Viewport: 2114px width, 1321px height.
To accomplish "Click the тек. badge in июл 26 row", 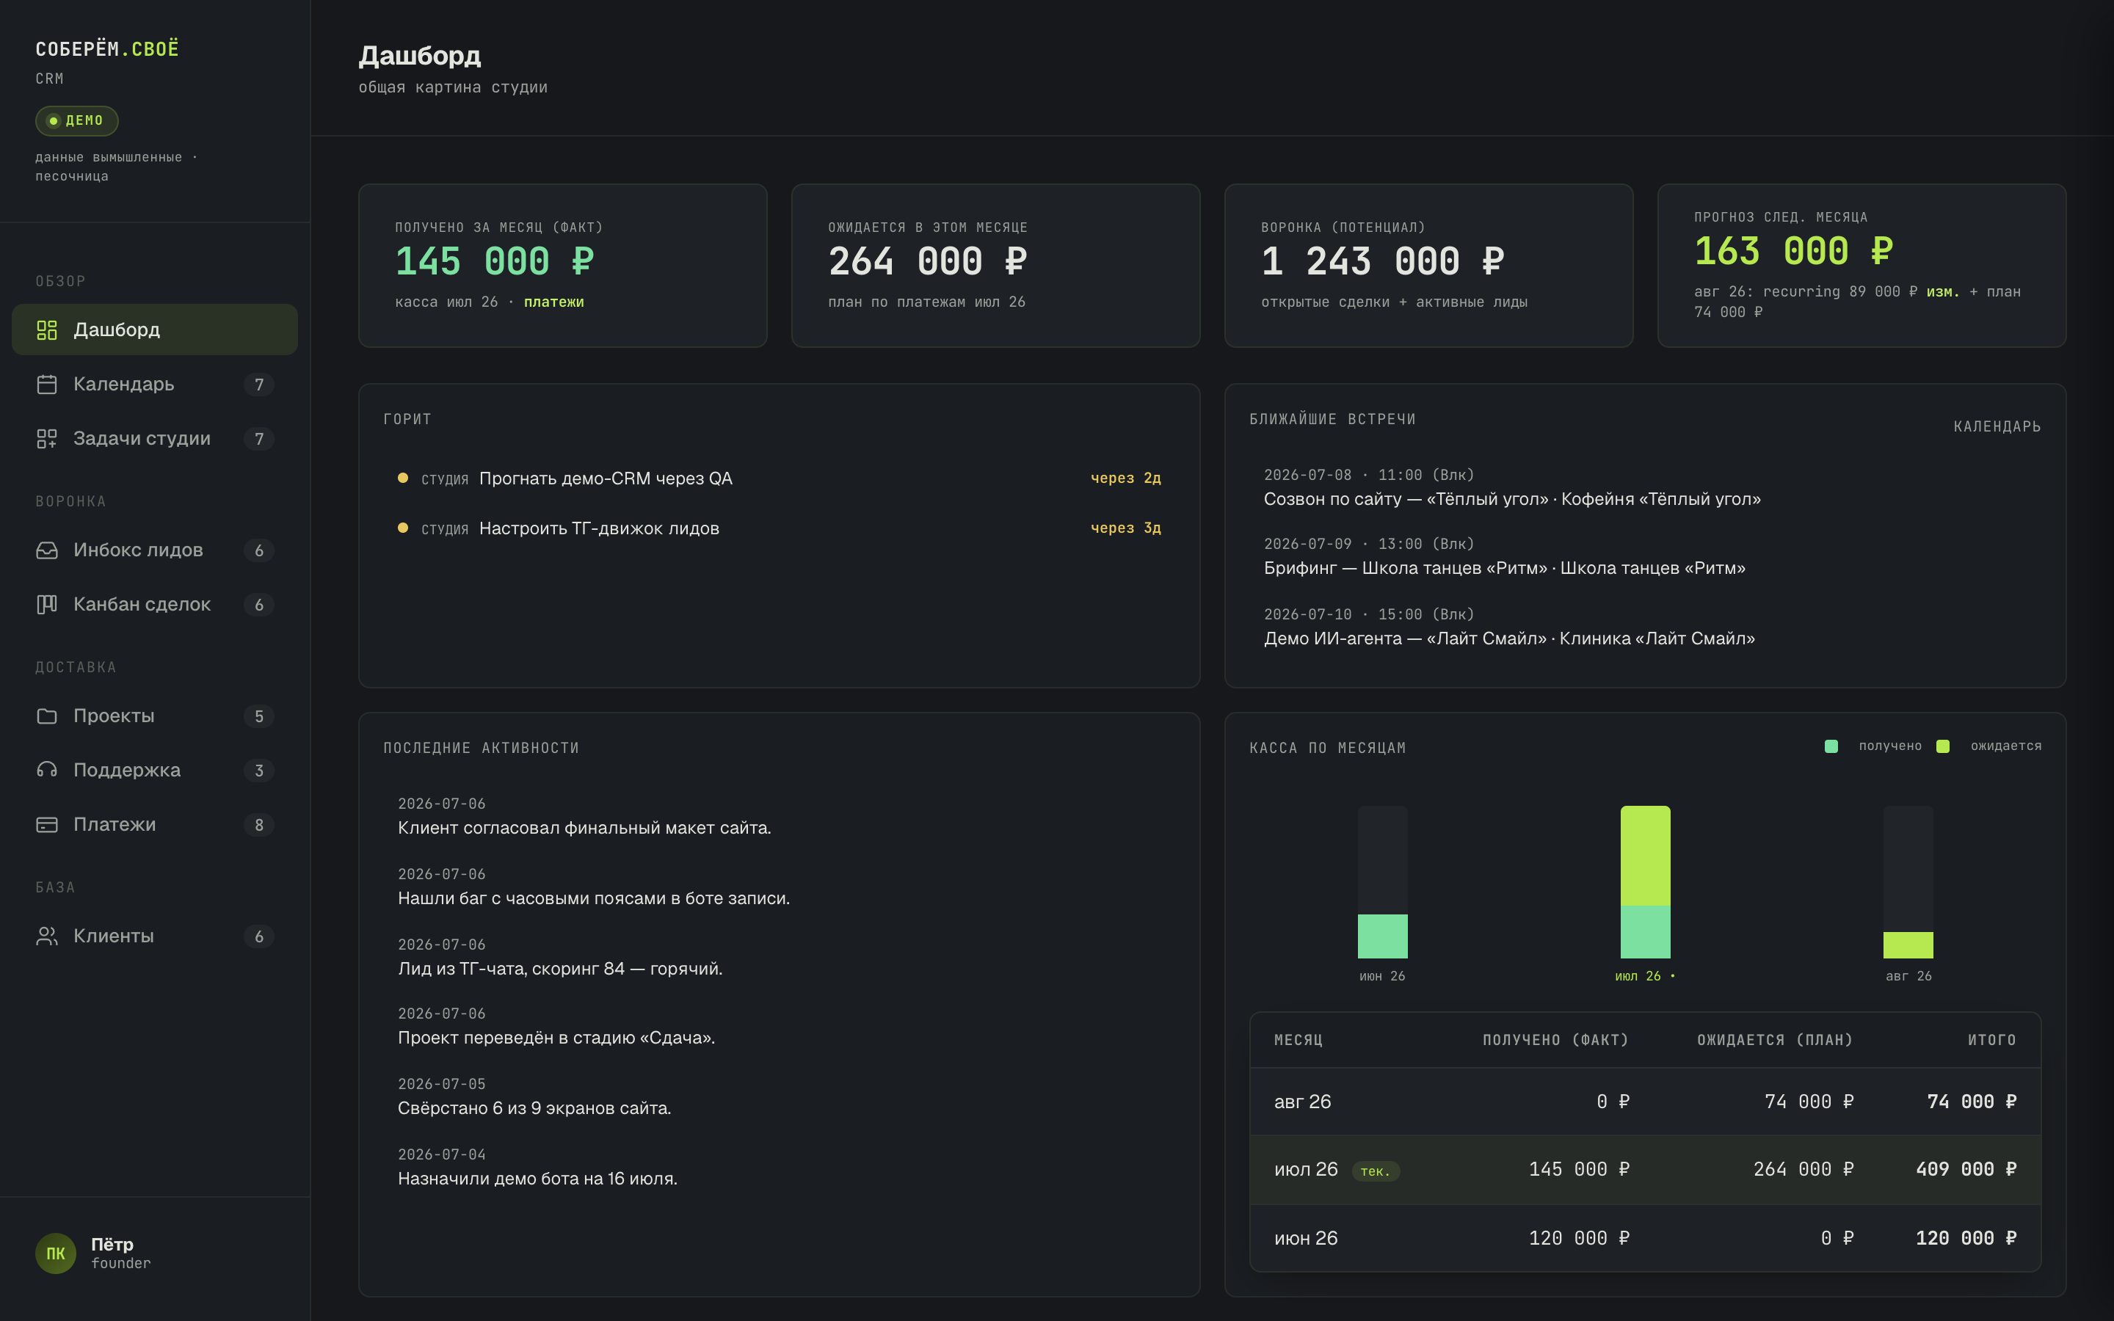I will tap(1375, 1171).
